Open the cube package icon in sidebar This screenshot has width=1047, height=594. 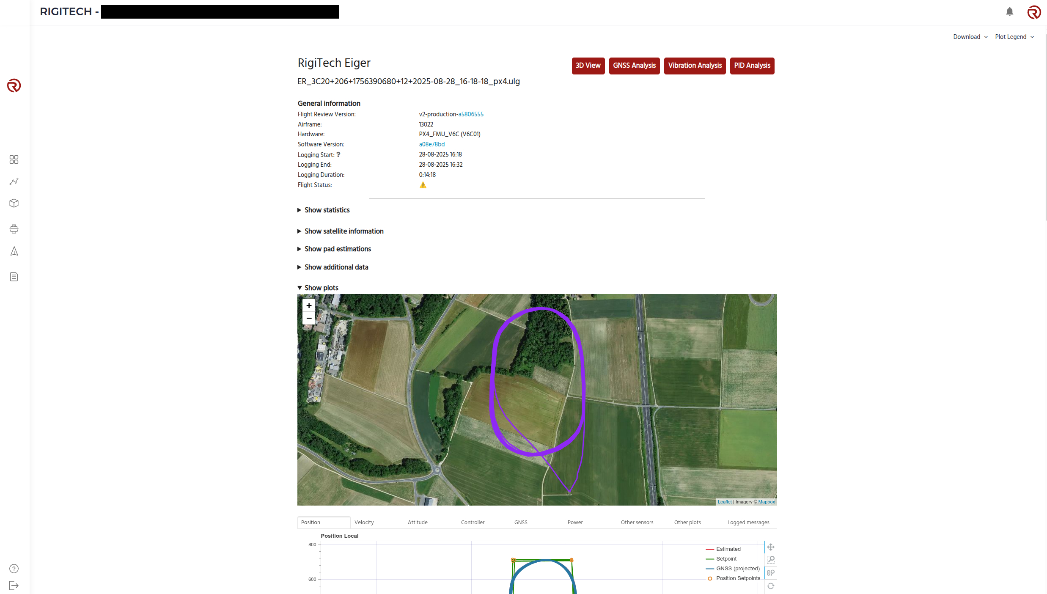click(14, 203)
